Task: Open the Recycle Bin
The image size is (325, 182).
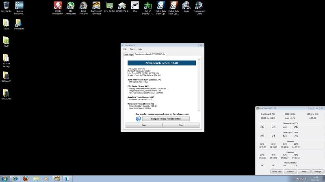Action: point(6,6)
